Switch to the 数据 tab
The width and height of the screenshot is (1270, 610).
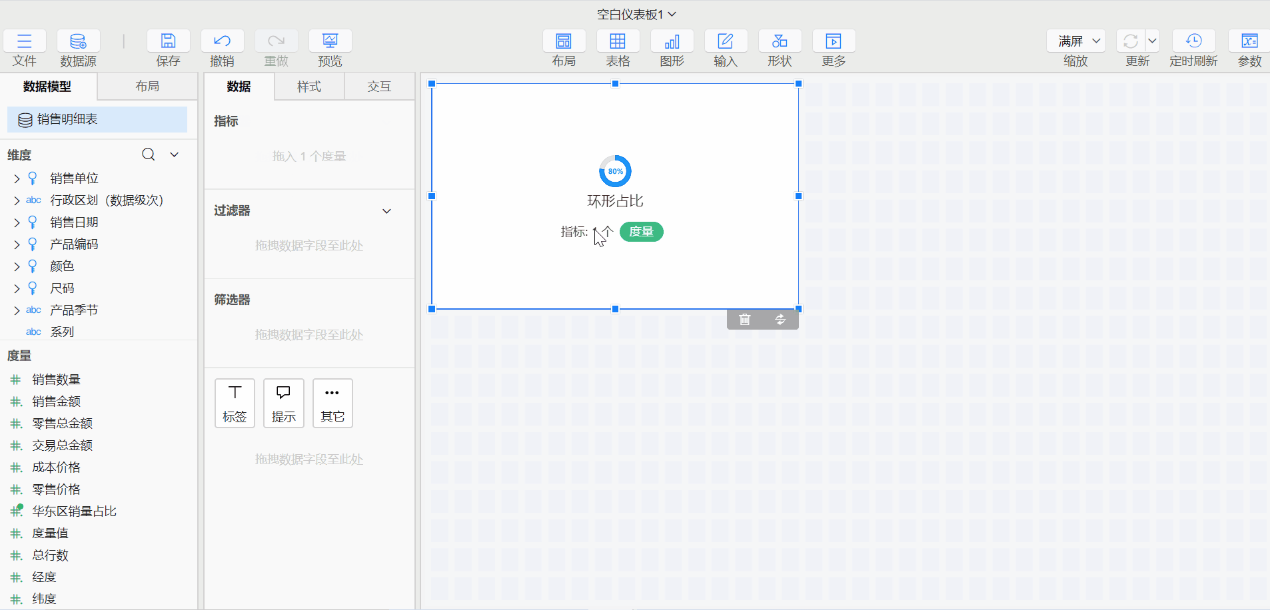click(239, 87)
